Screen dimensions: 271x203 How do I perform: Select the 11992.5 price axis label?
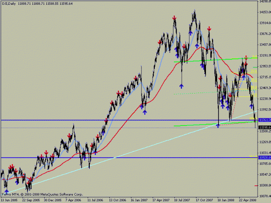(x=265, y=110)
